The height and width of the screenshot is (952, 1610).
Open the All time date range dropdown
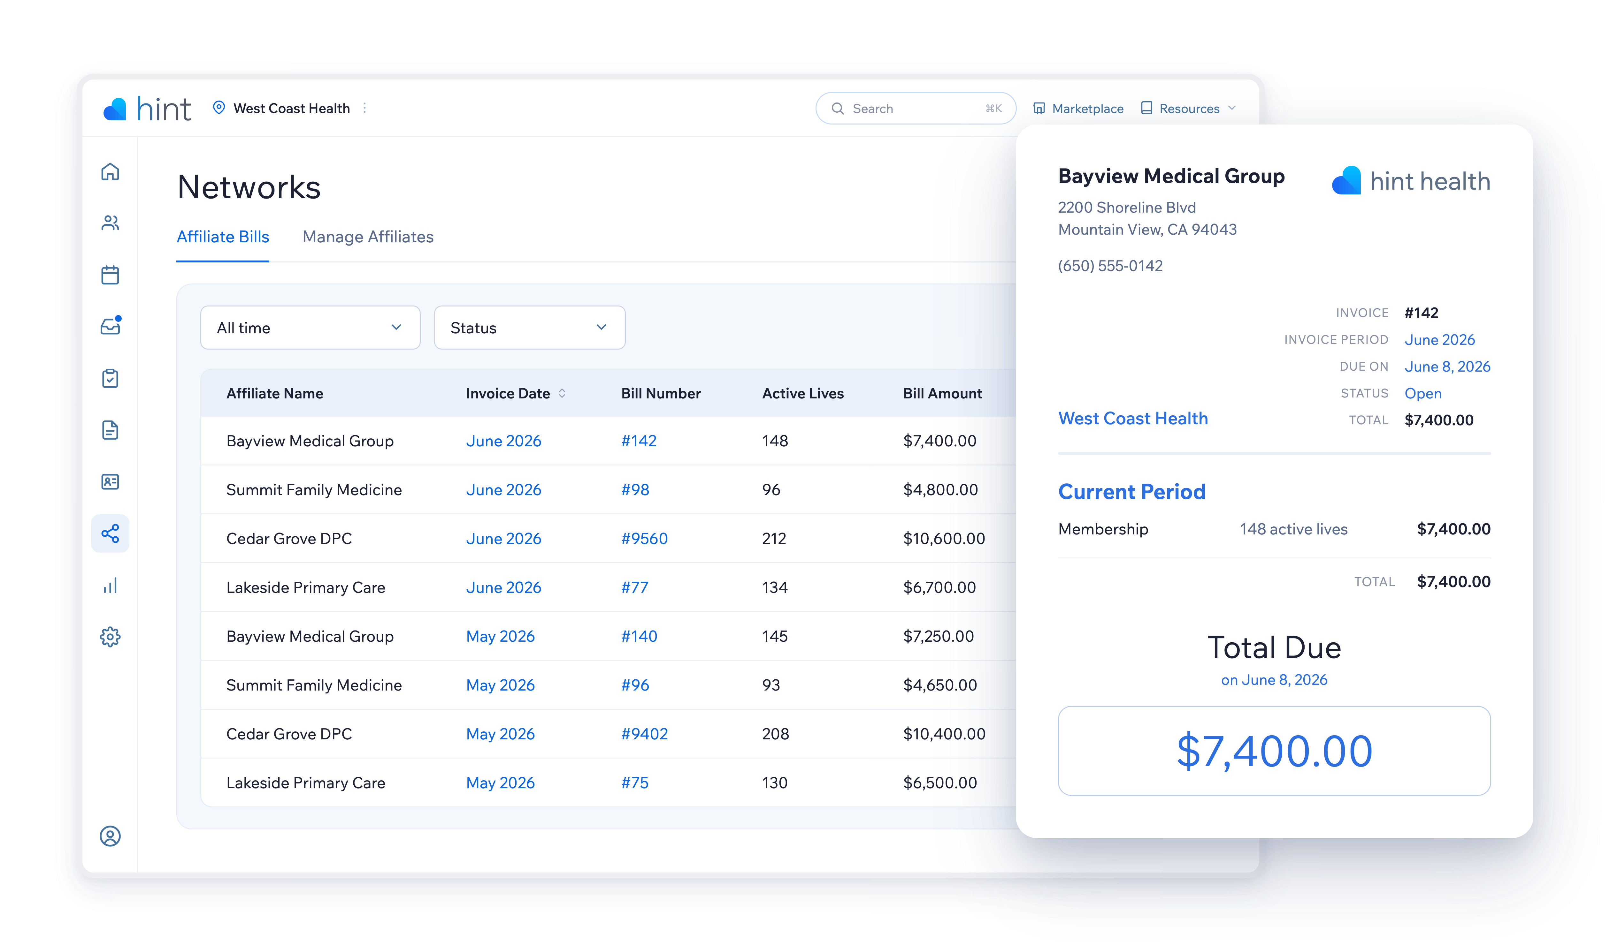click(x=310, y=328)
